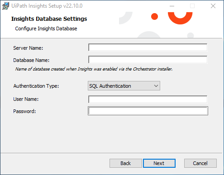Focus the User Name input field
Image resolution: width=224 pixels, height=175 pixels.
148,99
